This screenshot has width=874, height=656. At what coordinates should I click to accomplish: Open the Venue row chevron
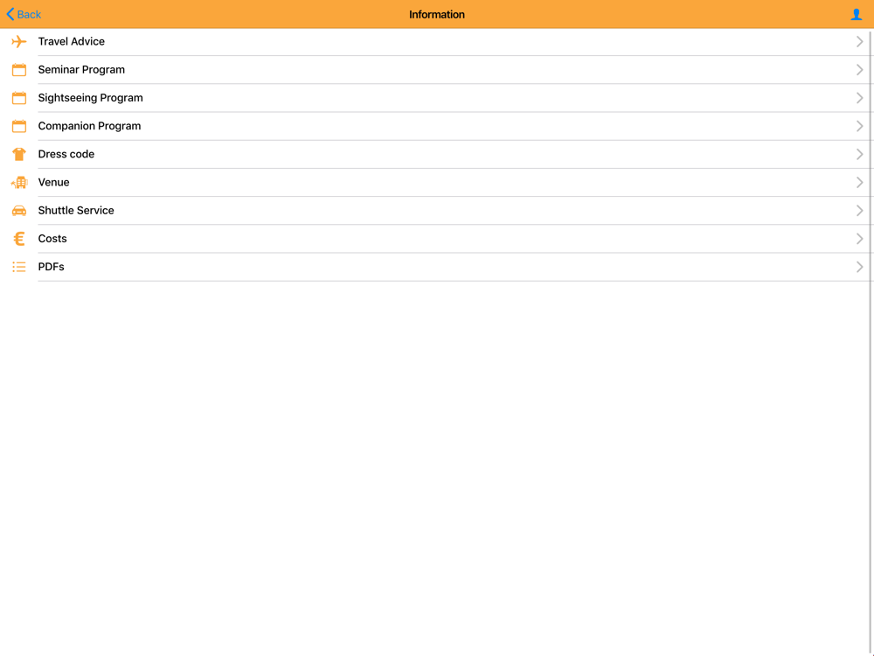click(x=859, y=183)
